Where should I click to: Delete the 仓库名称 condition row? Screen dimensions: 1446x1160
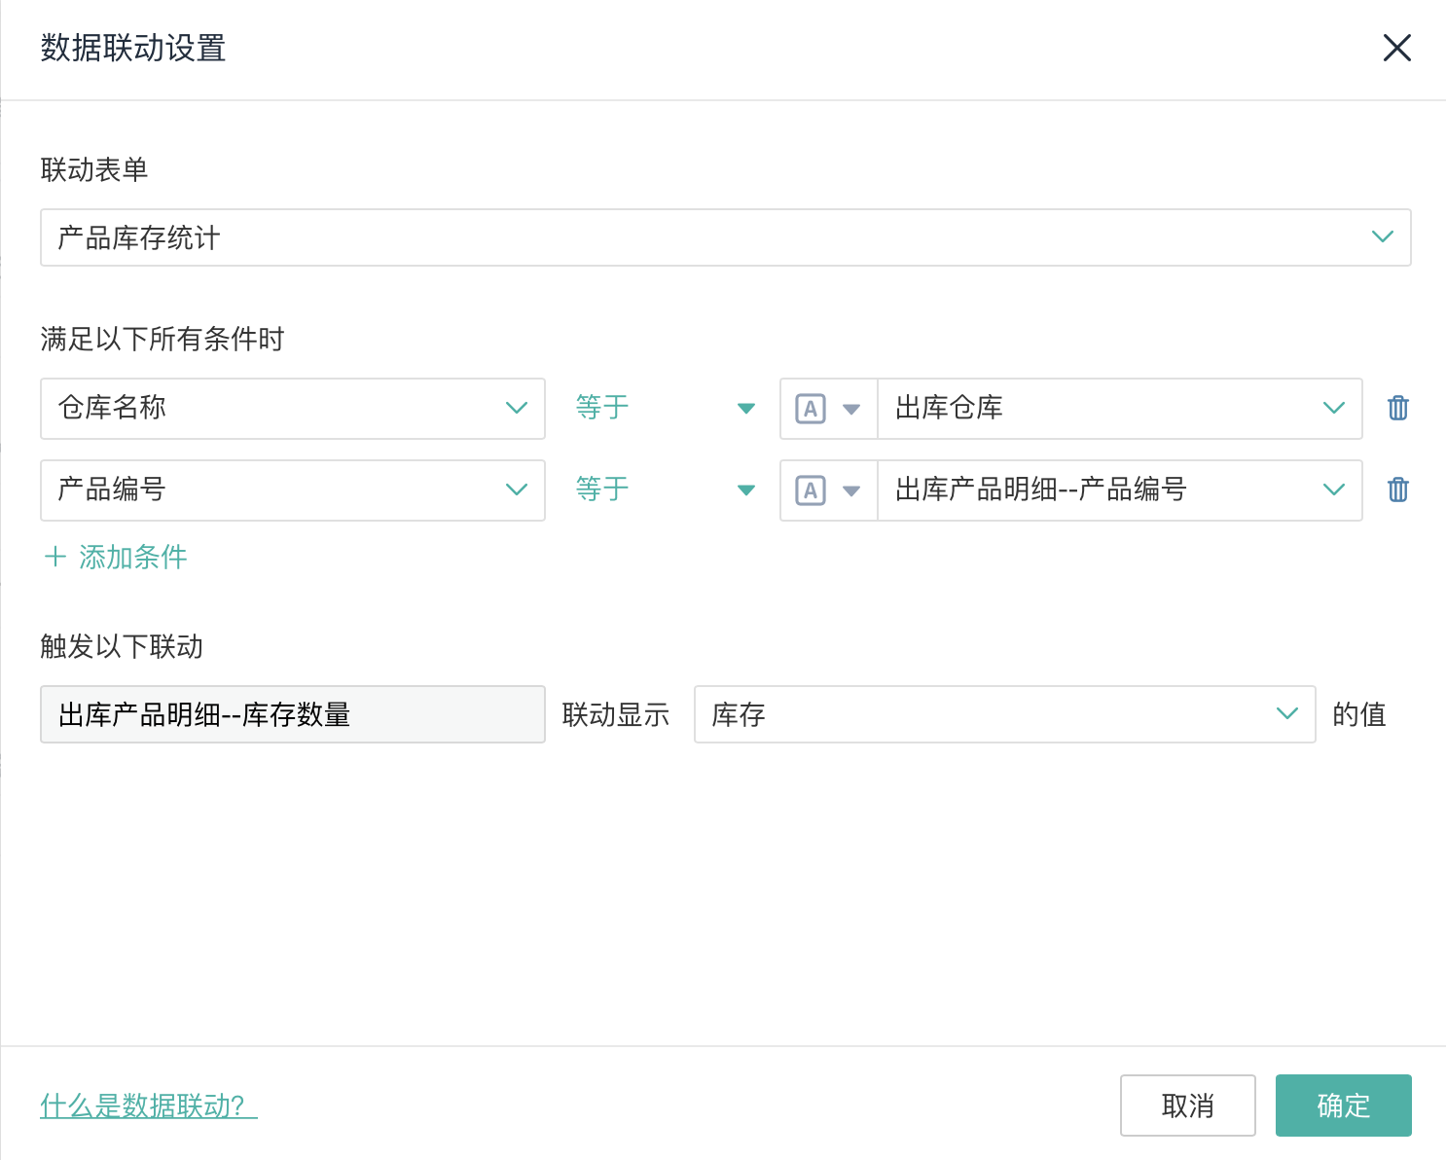click(1397, 409)
